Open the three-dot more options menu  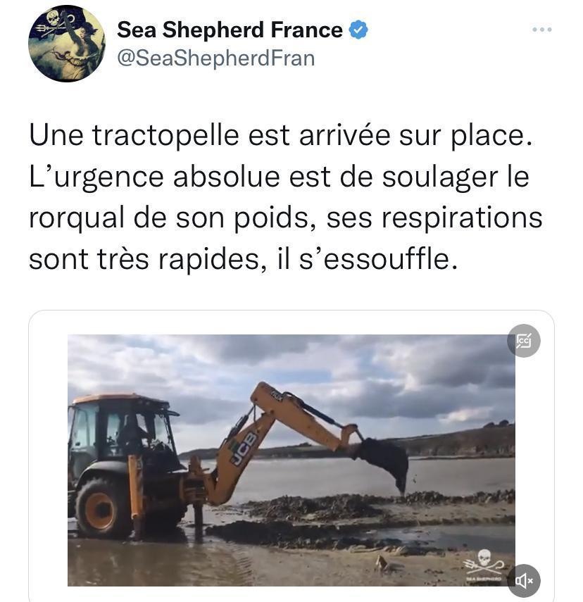542,30
